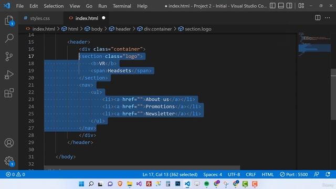Open Brave browser from taskbar
Viewport: 336px width, 189px height.
[120, 184]
